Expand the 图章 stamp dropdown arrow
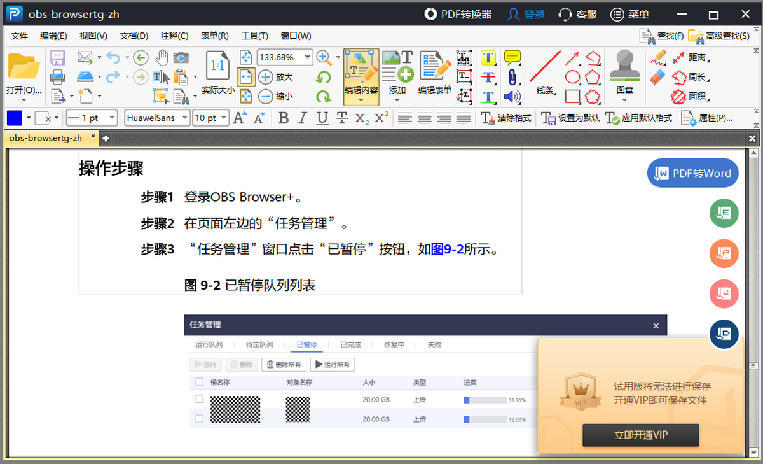763x464 pixels. [x=624, y=100]
